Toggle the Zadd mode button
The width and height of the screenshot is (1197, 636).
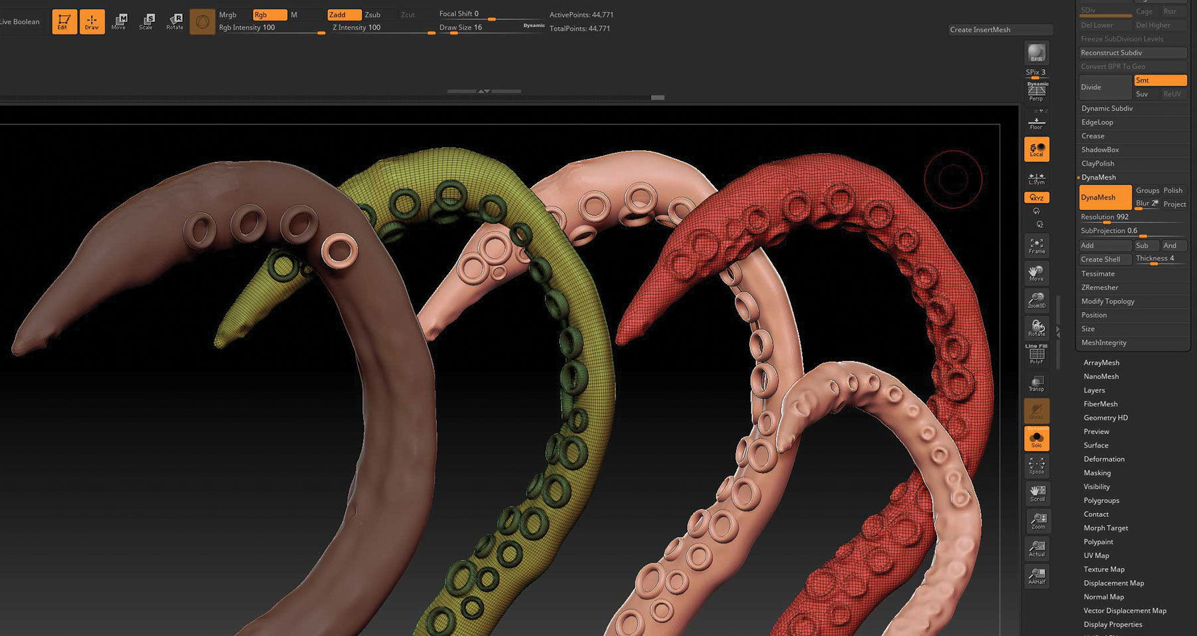(x=344, y=15)
